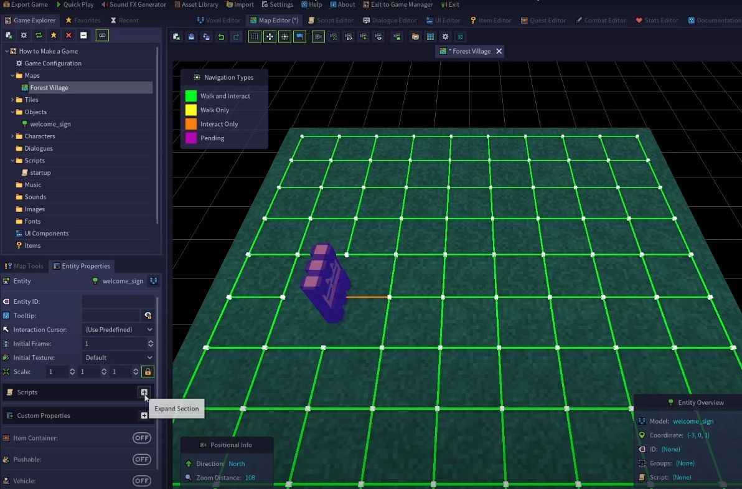Viewport: 742px width, 489px height.
Task: Click the red X delete icon in Game Explorer
Action: [68, 35]
